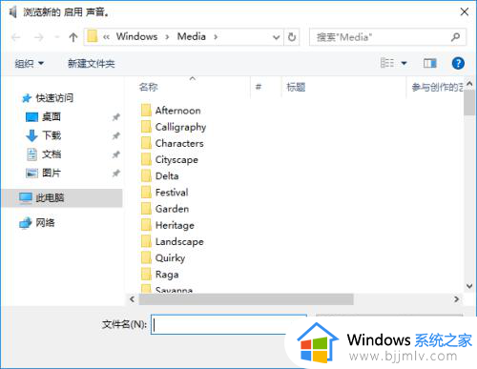Click the search magnifier icon

[455, 37]
